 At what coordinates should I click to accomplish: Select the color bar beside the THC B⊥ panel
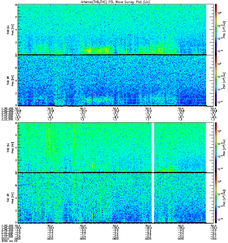[x=216, y=147]
